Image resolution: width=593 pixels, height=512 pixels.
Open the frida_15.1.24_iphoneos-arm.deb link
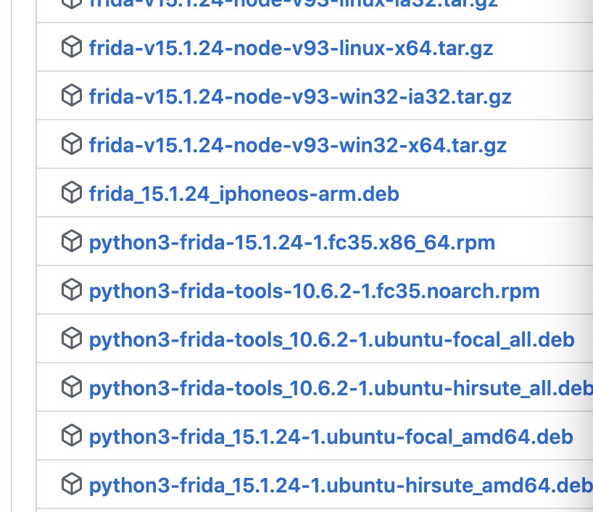coord(244,194)
